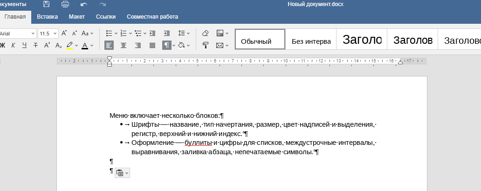Screen dimensions: 481x191
Task: Click the underlined word буллиты
Action: point(198,143)
